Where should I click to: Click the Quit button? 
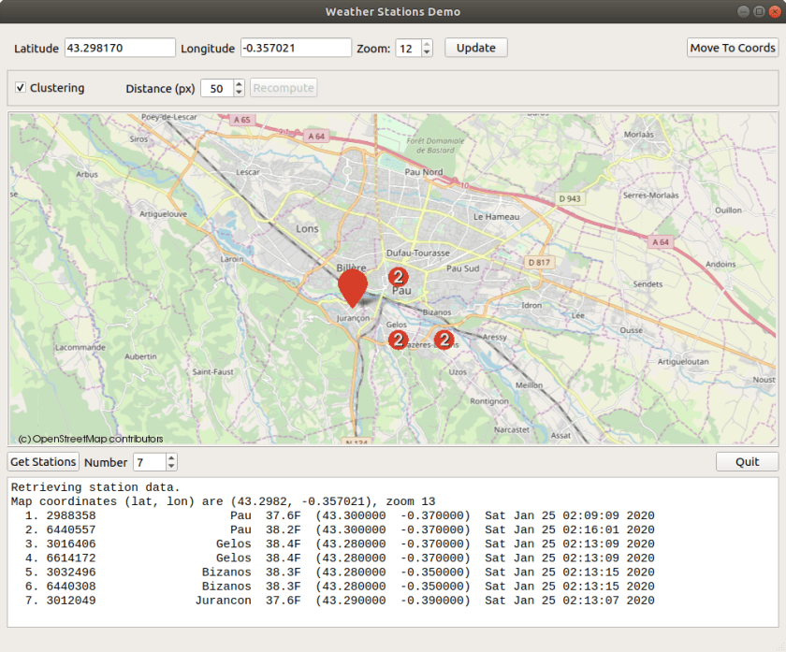point(747,461)
